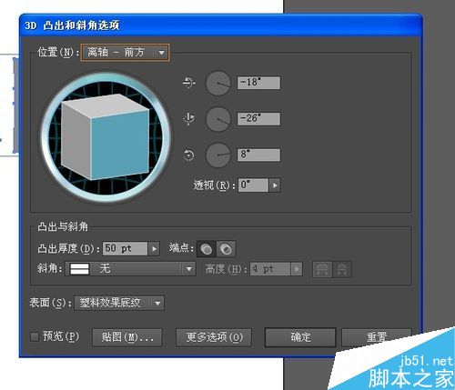This screenshot has height=390, width=455.
Task: Click the Z-axis rotation icon
Action: pos(188,155)
